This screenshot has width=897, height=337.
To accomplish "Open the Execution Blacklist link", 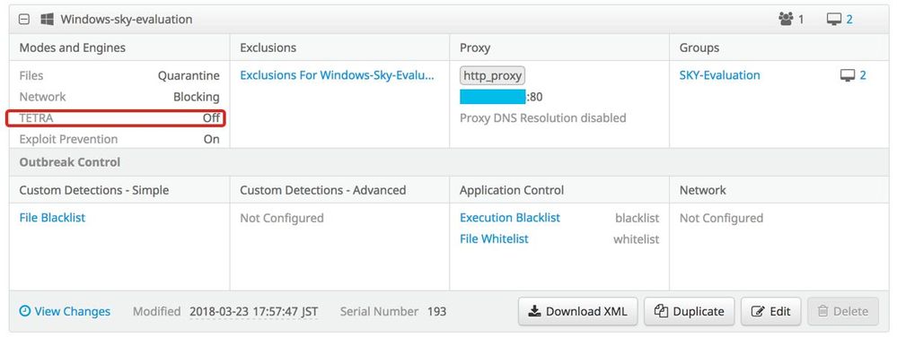I will click(x=510, y=218).
